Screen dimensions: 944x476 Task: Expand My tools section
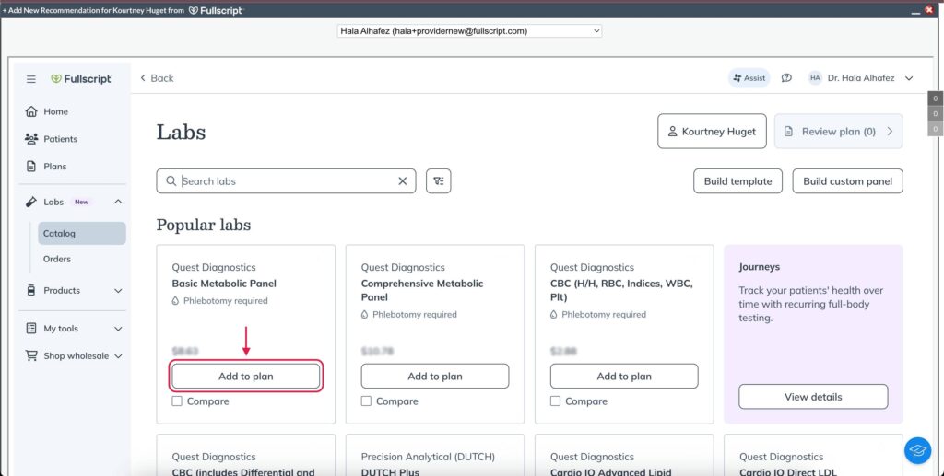tap(118, 329)
